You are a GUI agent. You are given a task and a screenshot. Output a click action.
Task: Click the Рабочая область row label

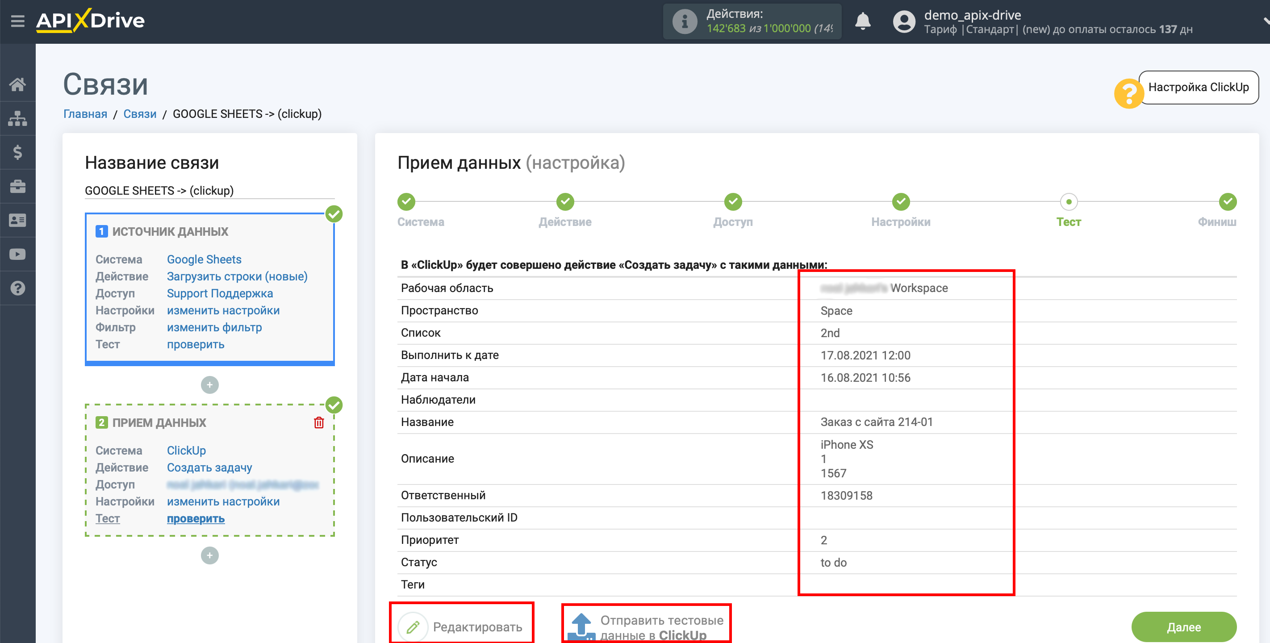point(447,288)
